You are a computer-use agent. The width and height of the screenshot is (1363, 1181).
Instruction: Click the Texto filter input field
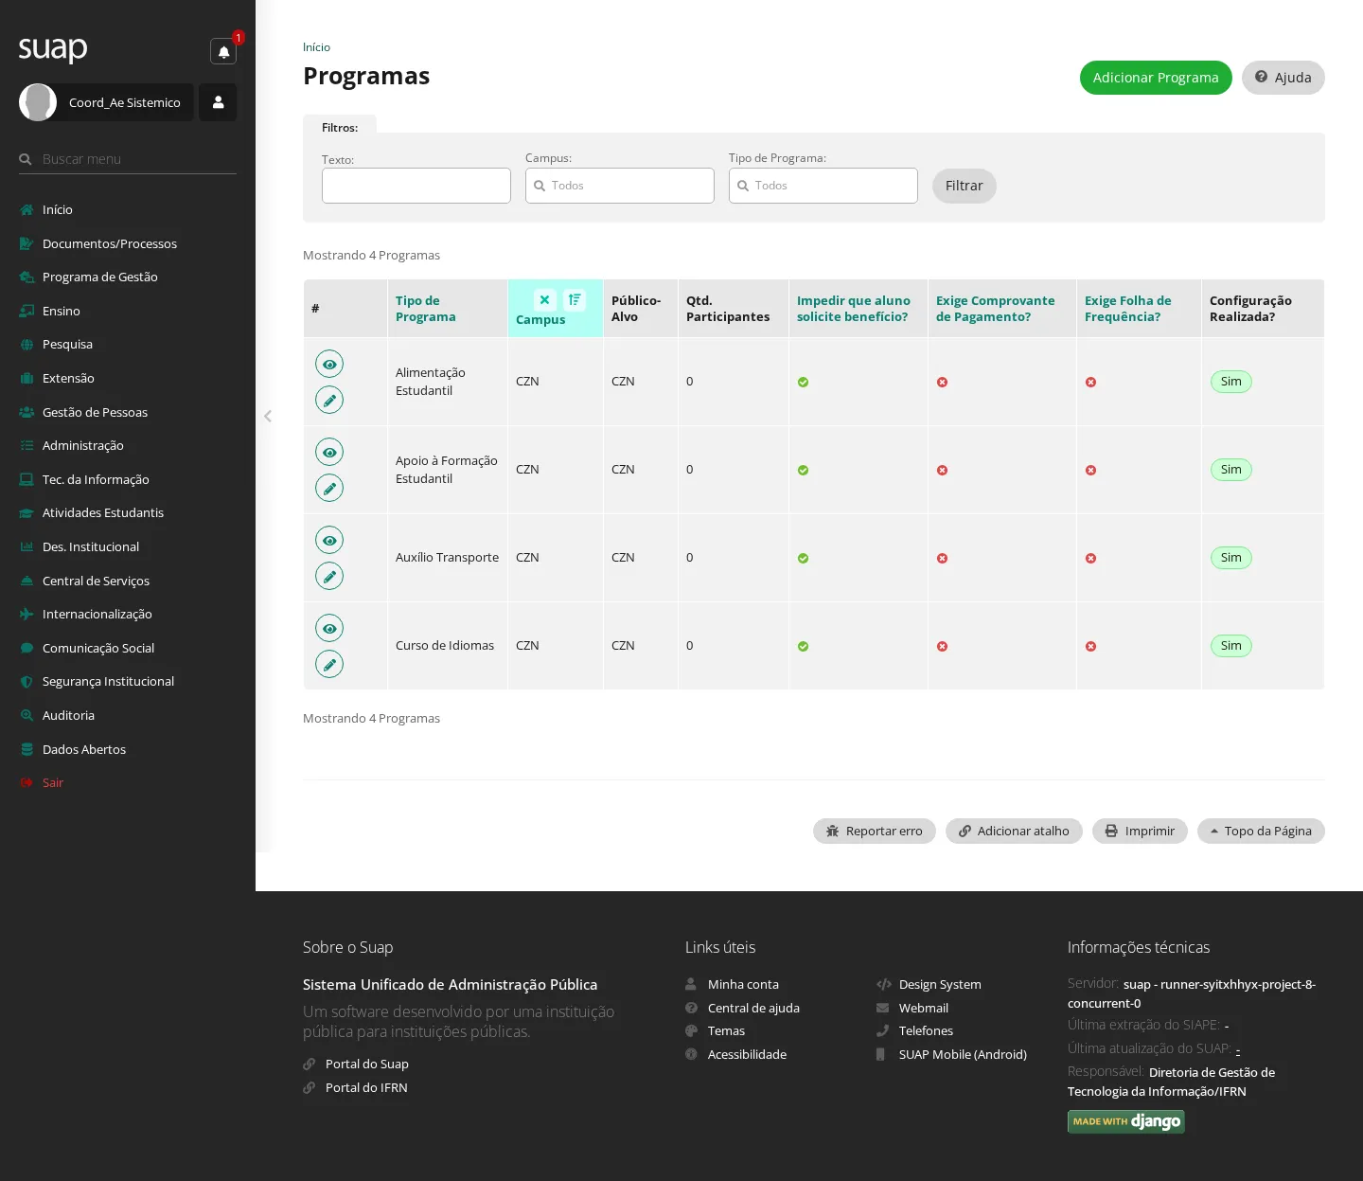coord(416,186)
